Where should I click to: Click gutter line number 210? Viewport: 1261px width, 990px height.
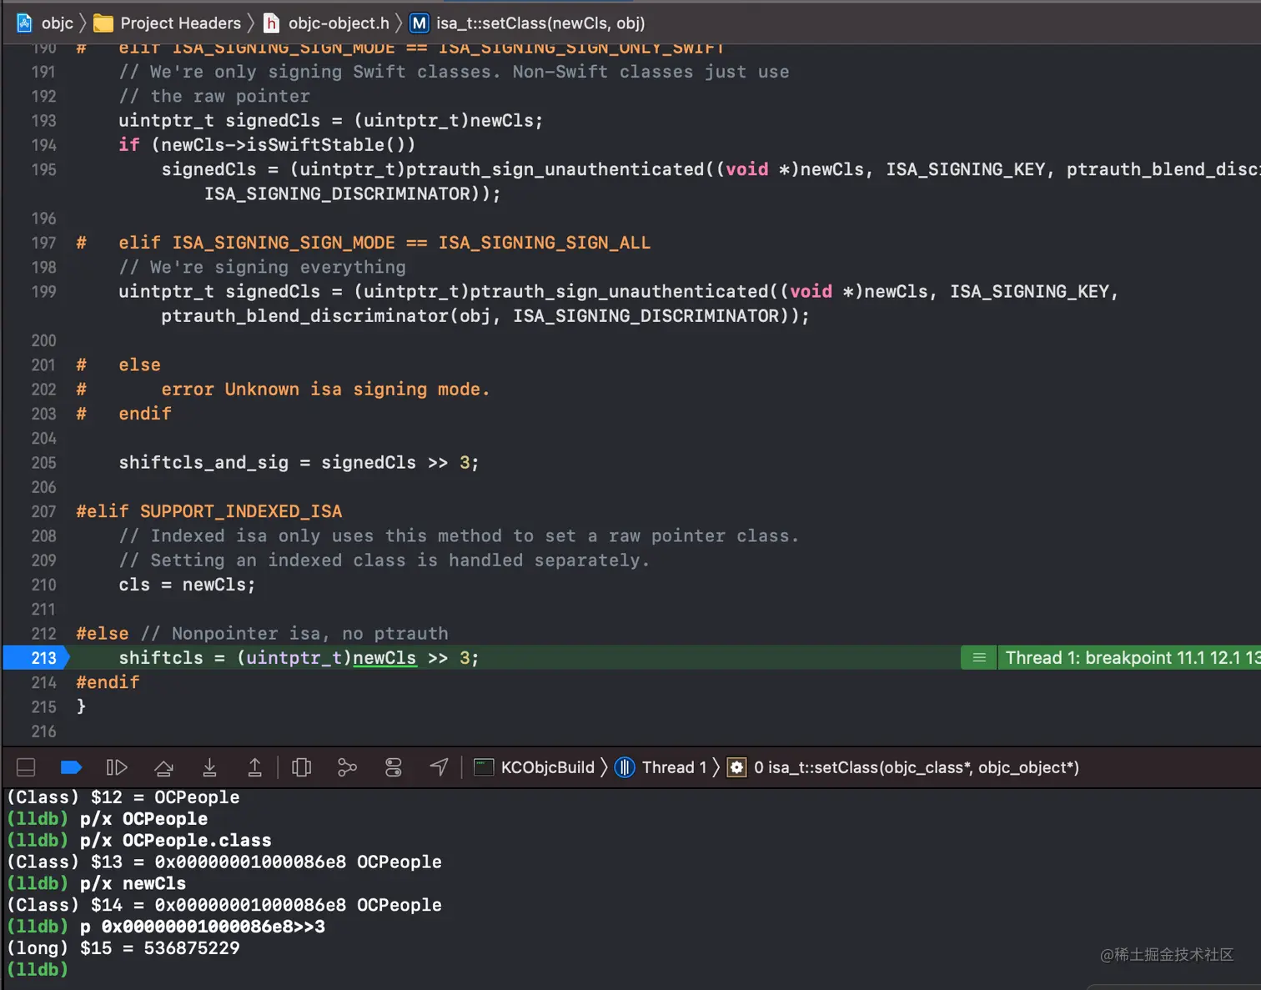click(x=44, y=585)
